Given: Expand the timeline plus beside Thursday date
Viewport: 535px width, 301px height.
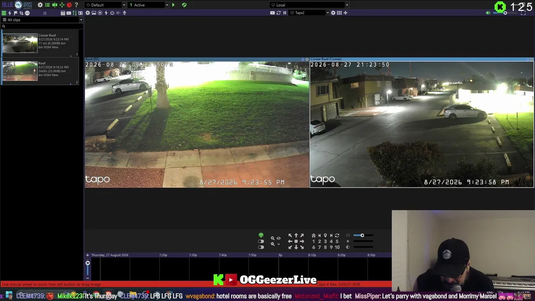Looking at the screenshot, I should point(87,255).
